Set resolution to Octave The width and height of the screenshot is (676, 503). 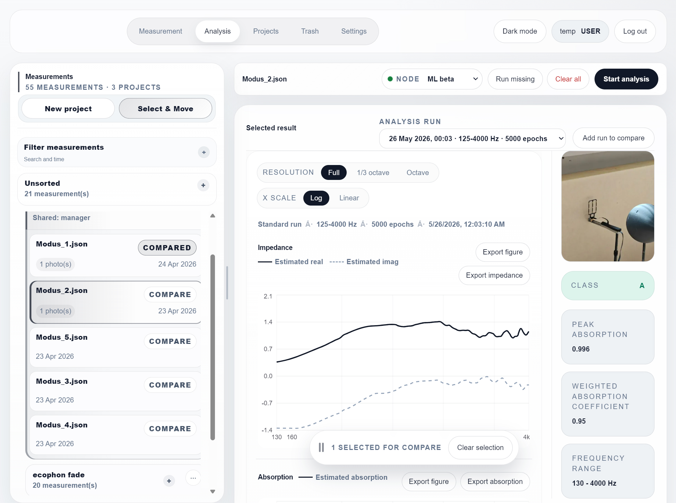pyautogui.click(x=417, y=173)
